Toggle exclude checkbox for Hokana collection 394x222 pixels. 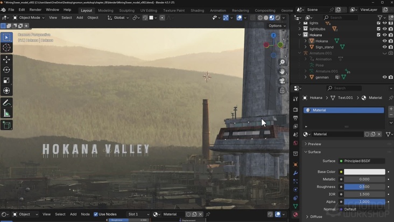[x=379, y=35]
